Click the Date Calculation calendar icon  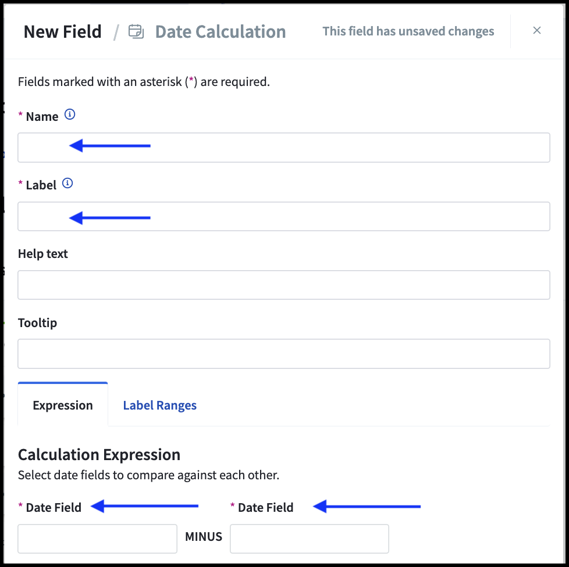click(x=136, y=31)
